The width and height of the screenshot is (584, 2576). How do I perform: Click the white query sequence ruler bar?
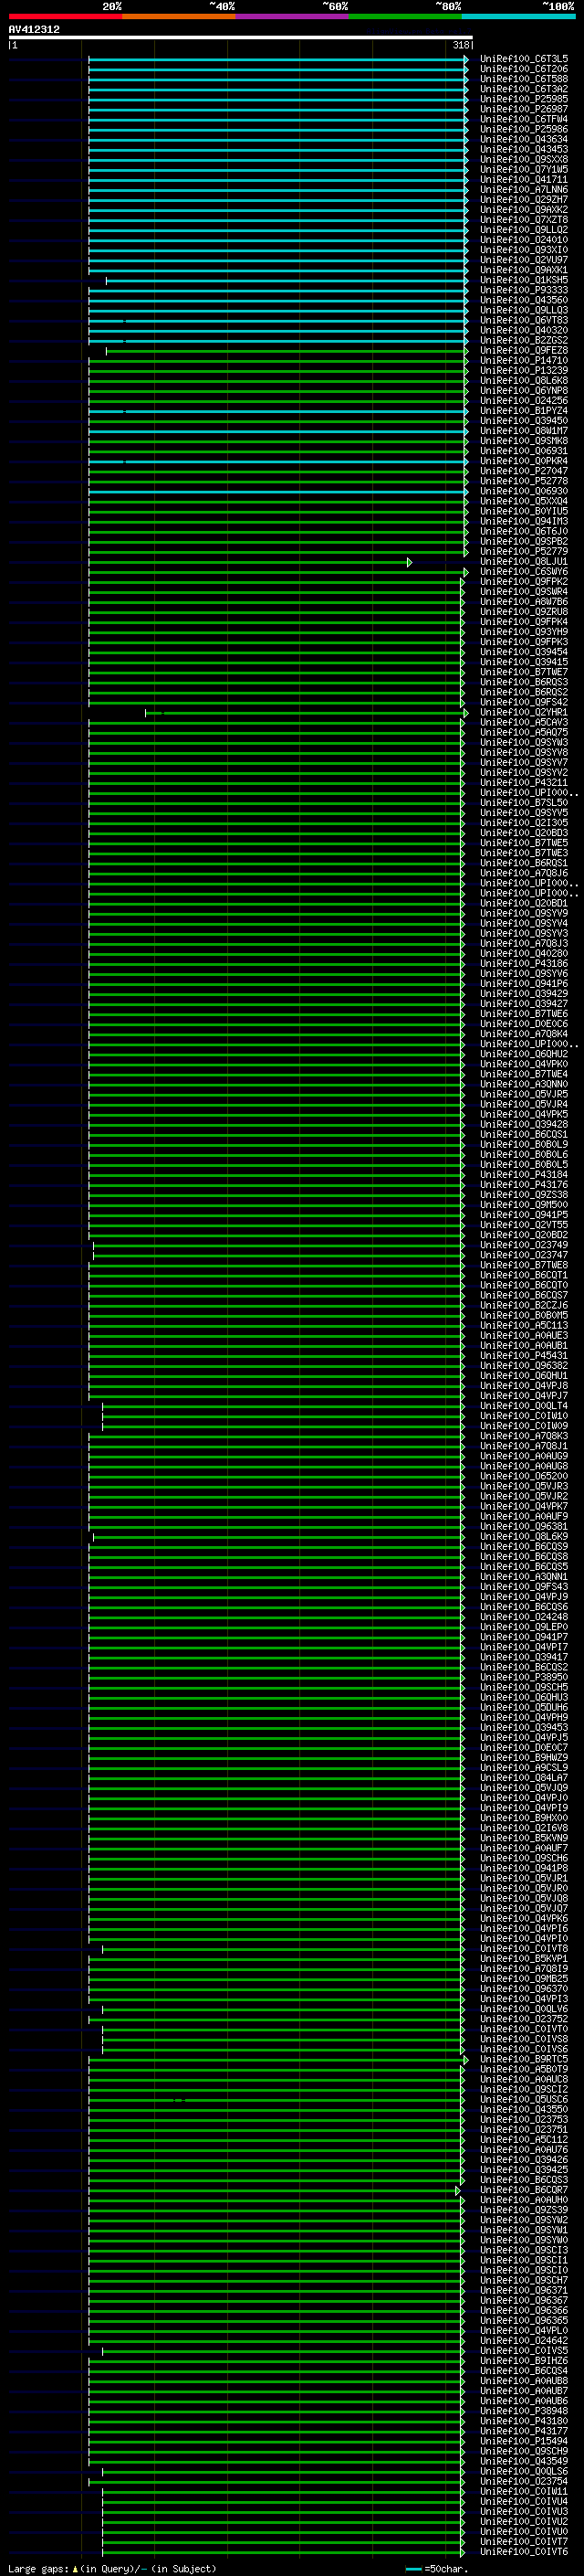(x=241, y=38)
